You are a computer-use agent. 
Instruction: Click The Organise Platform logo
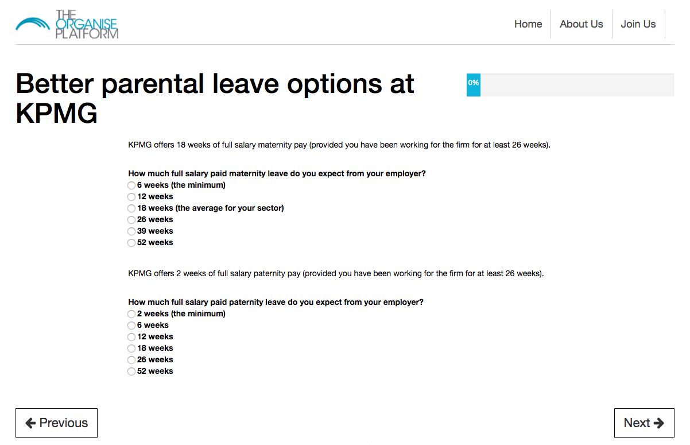click(x=67, y=24)
